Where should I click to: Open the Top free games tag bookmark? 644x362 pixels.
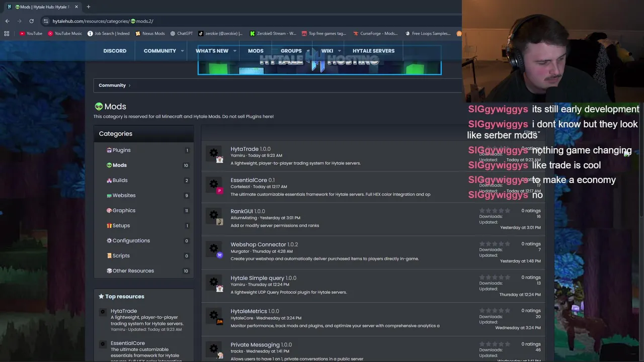coord(324,34)
